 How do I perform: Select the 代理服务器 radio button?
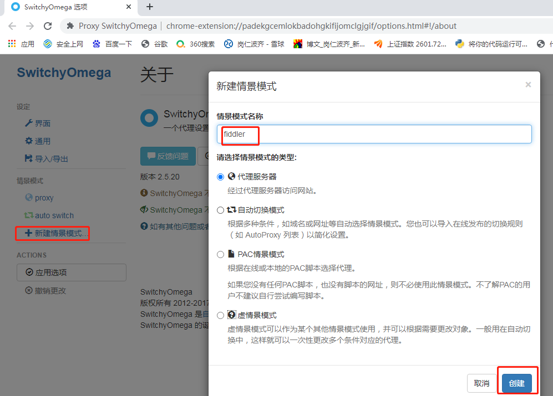[220, 176]
